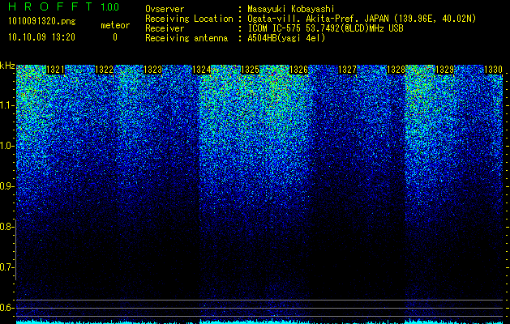
Task: Click the 1.0.0 version number
Action: pos(110,6)
